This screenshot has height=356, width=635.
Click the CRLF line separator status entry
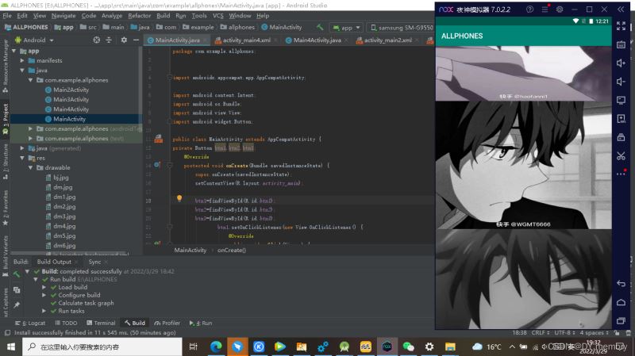[541, 332]
